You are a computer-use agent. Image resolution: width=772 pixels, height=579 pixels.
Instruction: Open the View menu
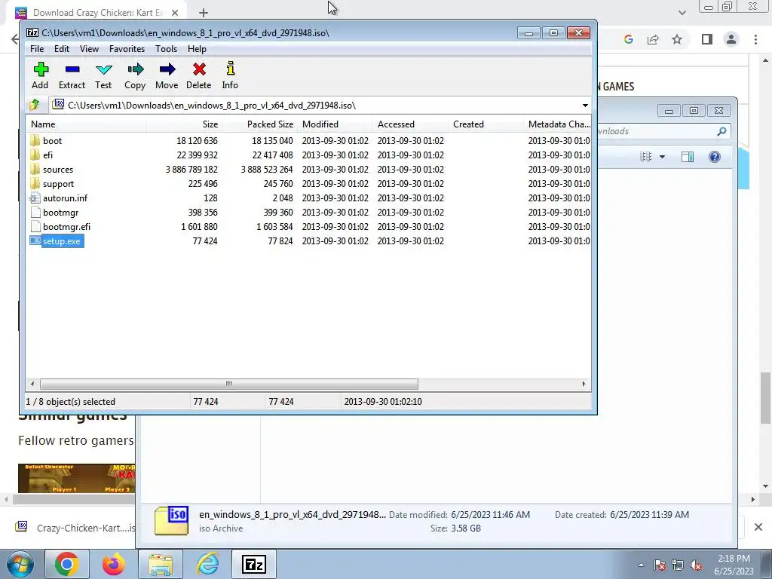pyautogui.click(x=89, y=49)
